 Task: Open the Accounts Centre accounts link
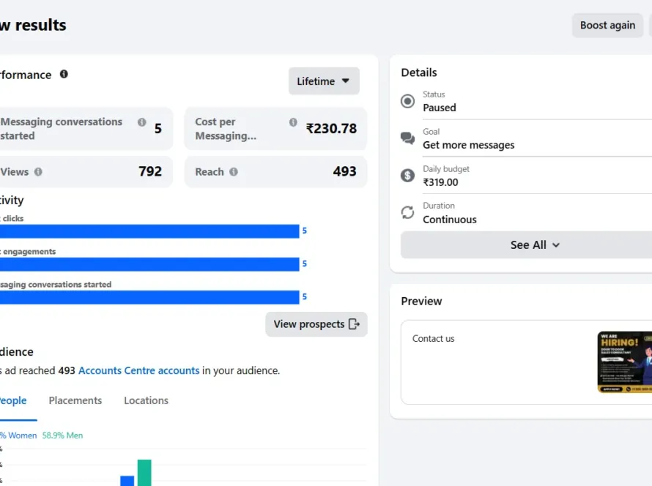pyautogui.click(x=138, y=370)
